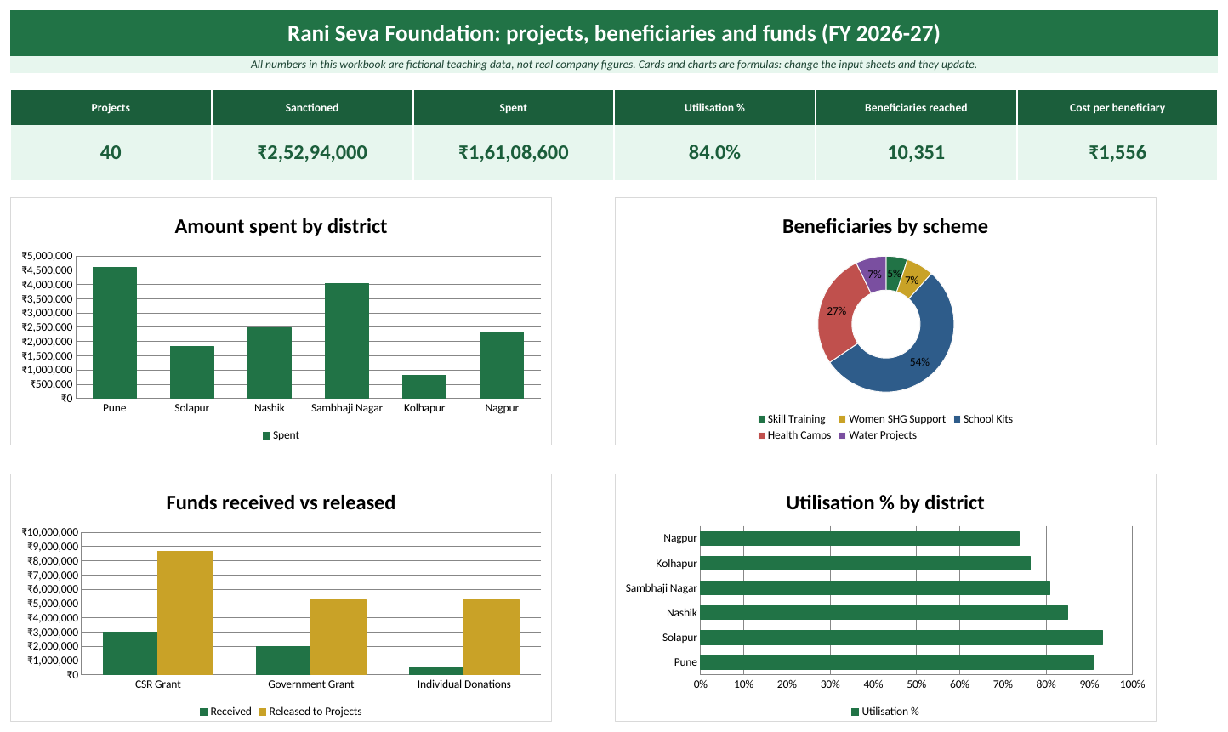The image size is (1228, 732).
Task: Click the Kolhapur utilisation bar
Action: click(866, 563)
